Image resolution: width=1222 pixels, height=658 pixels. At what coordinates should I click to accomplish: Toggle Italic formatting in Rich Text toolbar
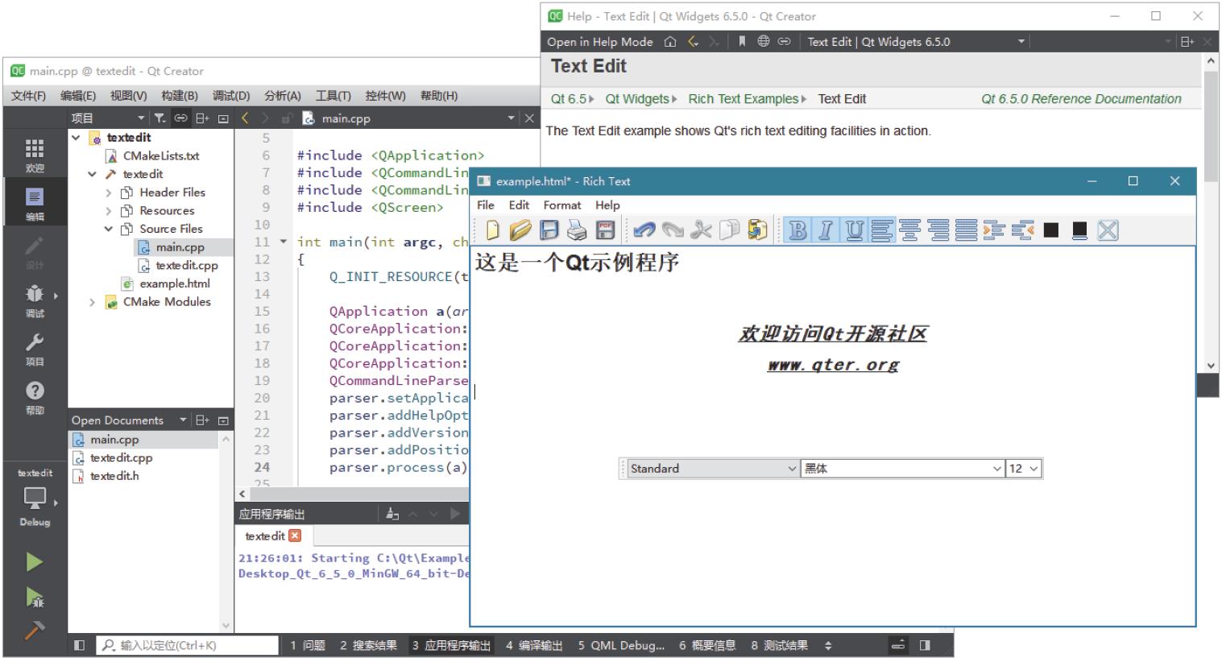[x=826, y=231]
